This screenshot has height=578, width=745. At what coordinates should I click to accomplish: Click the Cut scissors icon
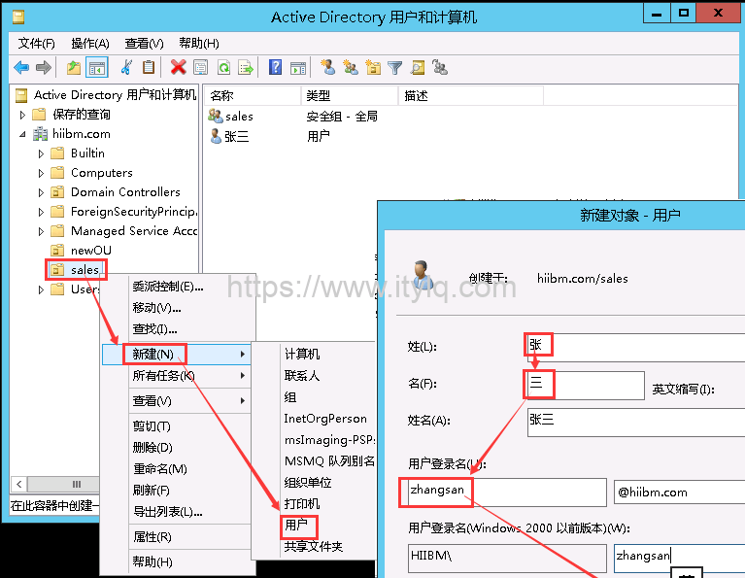[x=126, y=67]
